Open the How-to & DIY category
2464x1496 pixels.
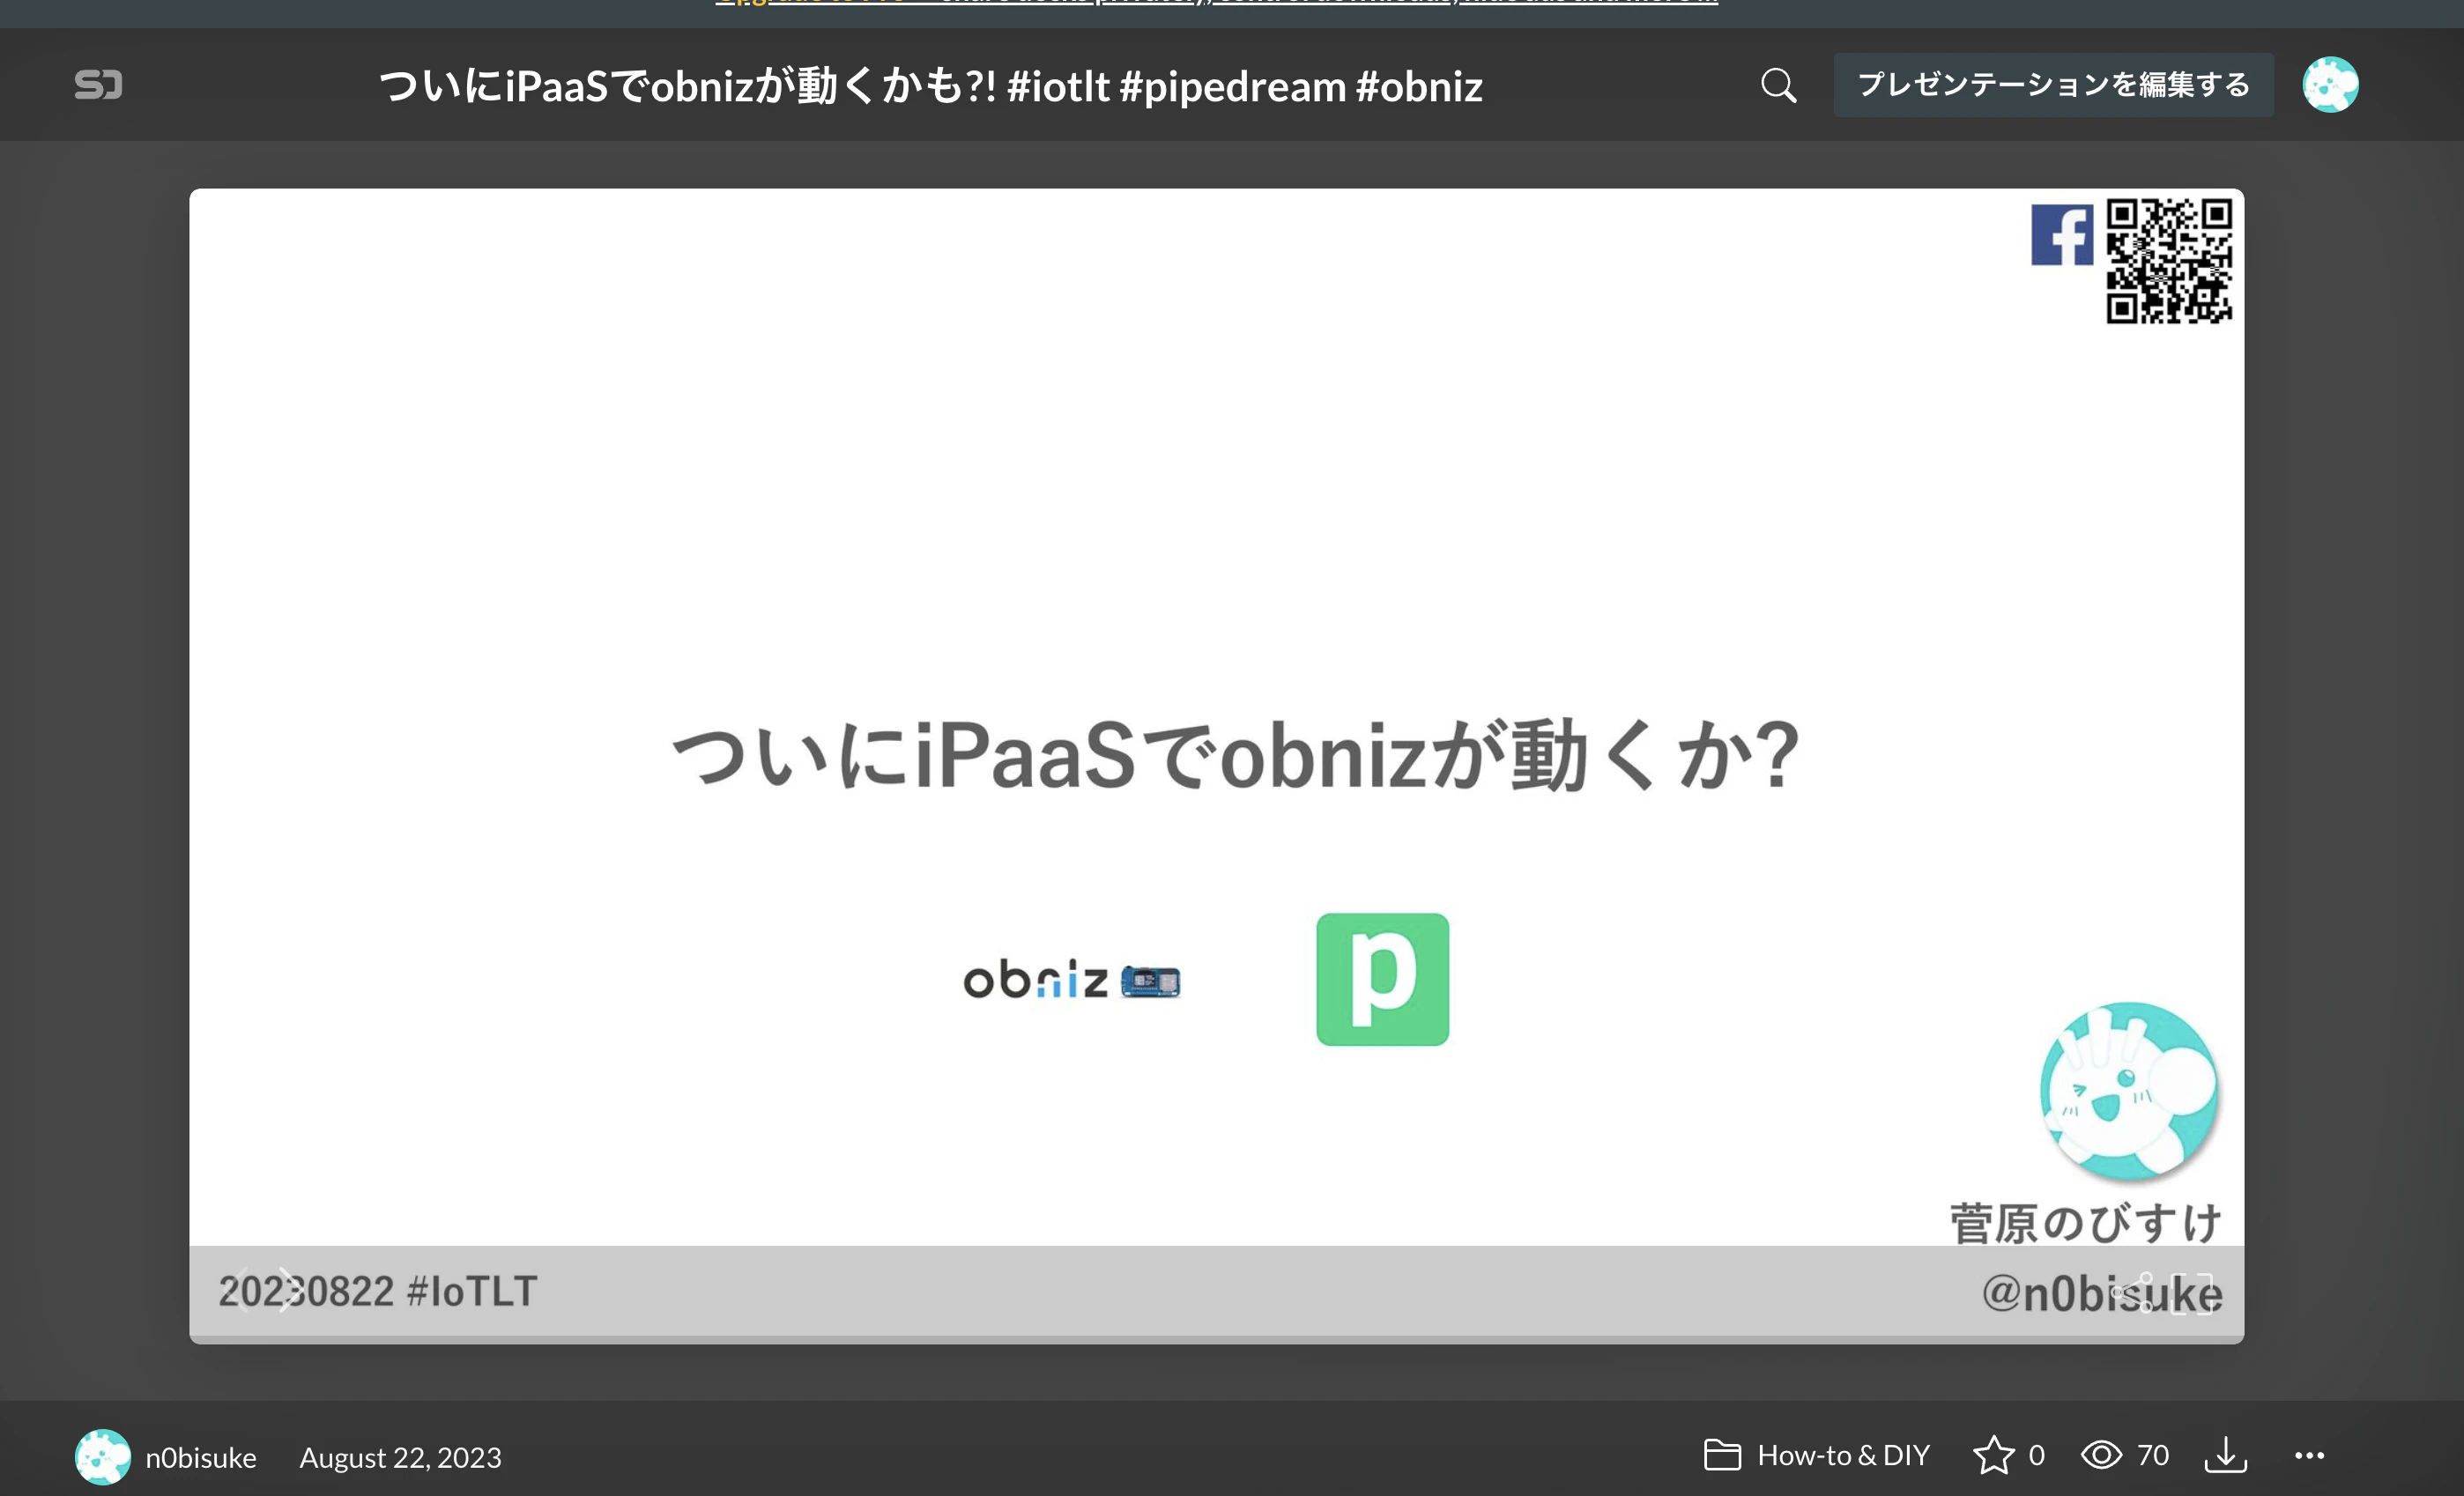point(1843,1455)
